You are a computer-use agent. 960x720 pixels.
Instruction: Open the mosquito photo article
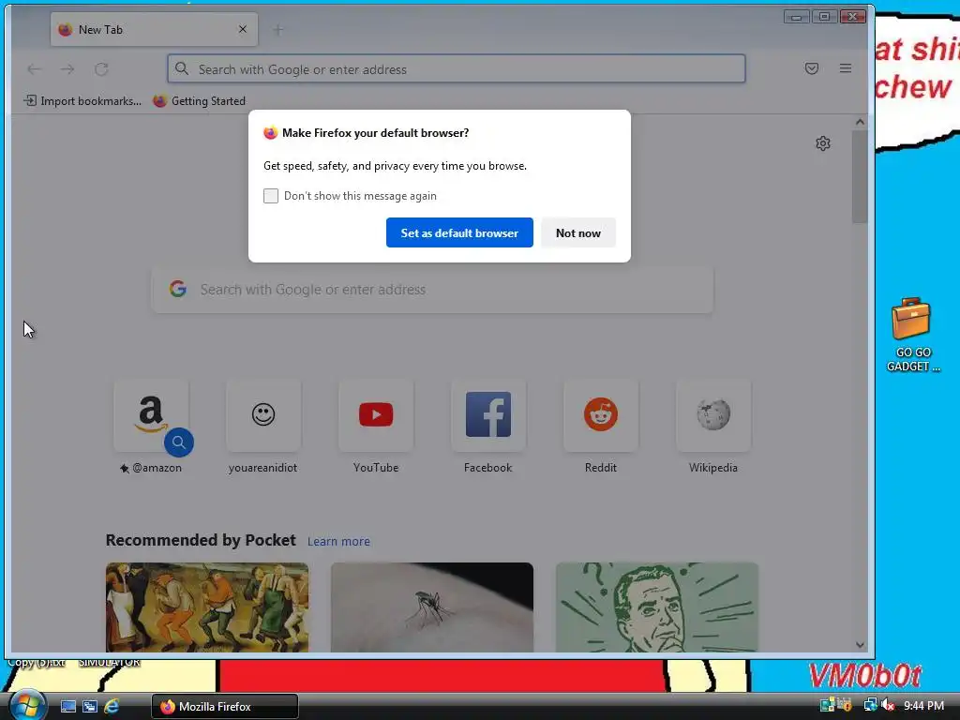432,607
